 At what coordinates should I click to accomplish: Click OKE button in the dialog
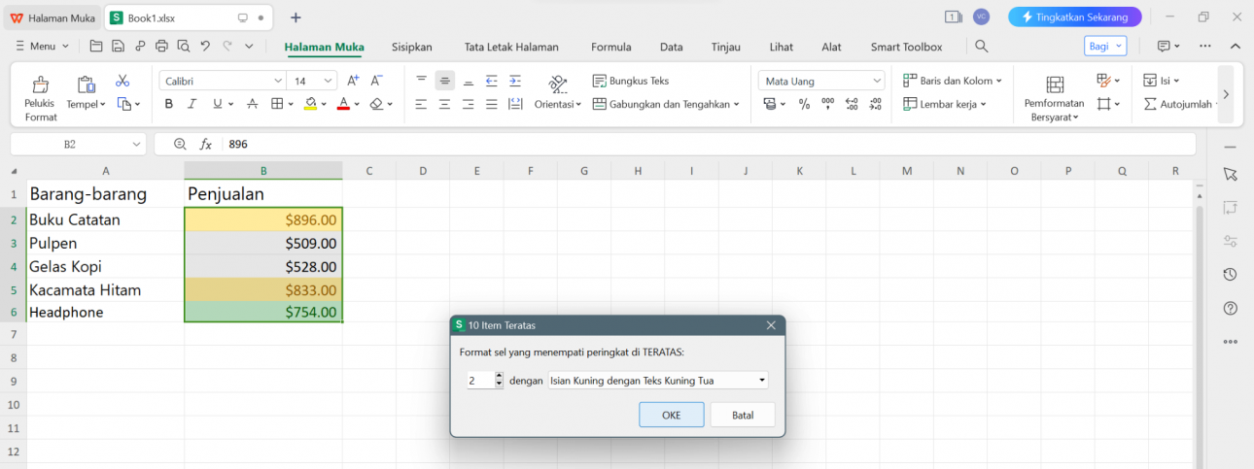click(671, 415)
